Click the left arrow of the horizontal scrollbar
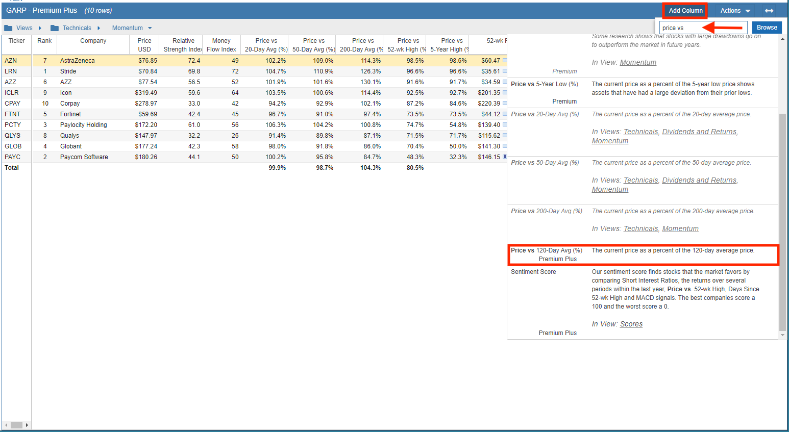 [6, 425]
